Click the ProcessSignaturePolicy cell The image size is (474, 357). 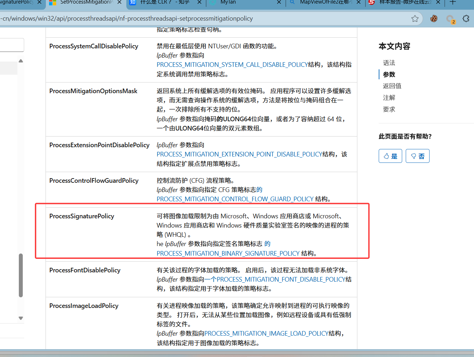[82, 216]
